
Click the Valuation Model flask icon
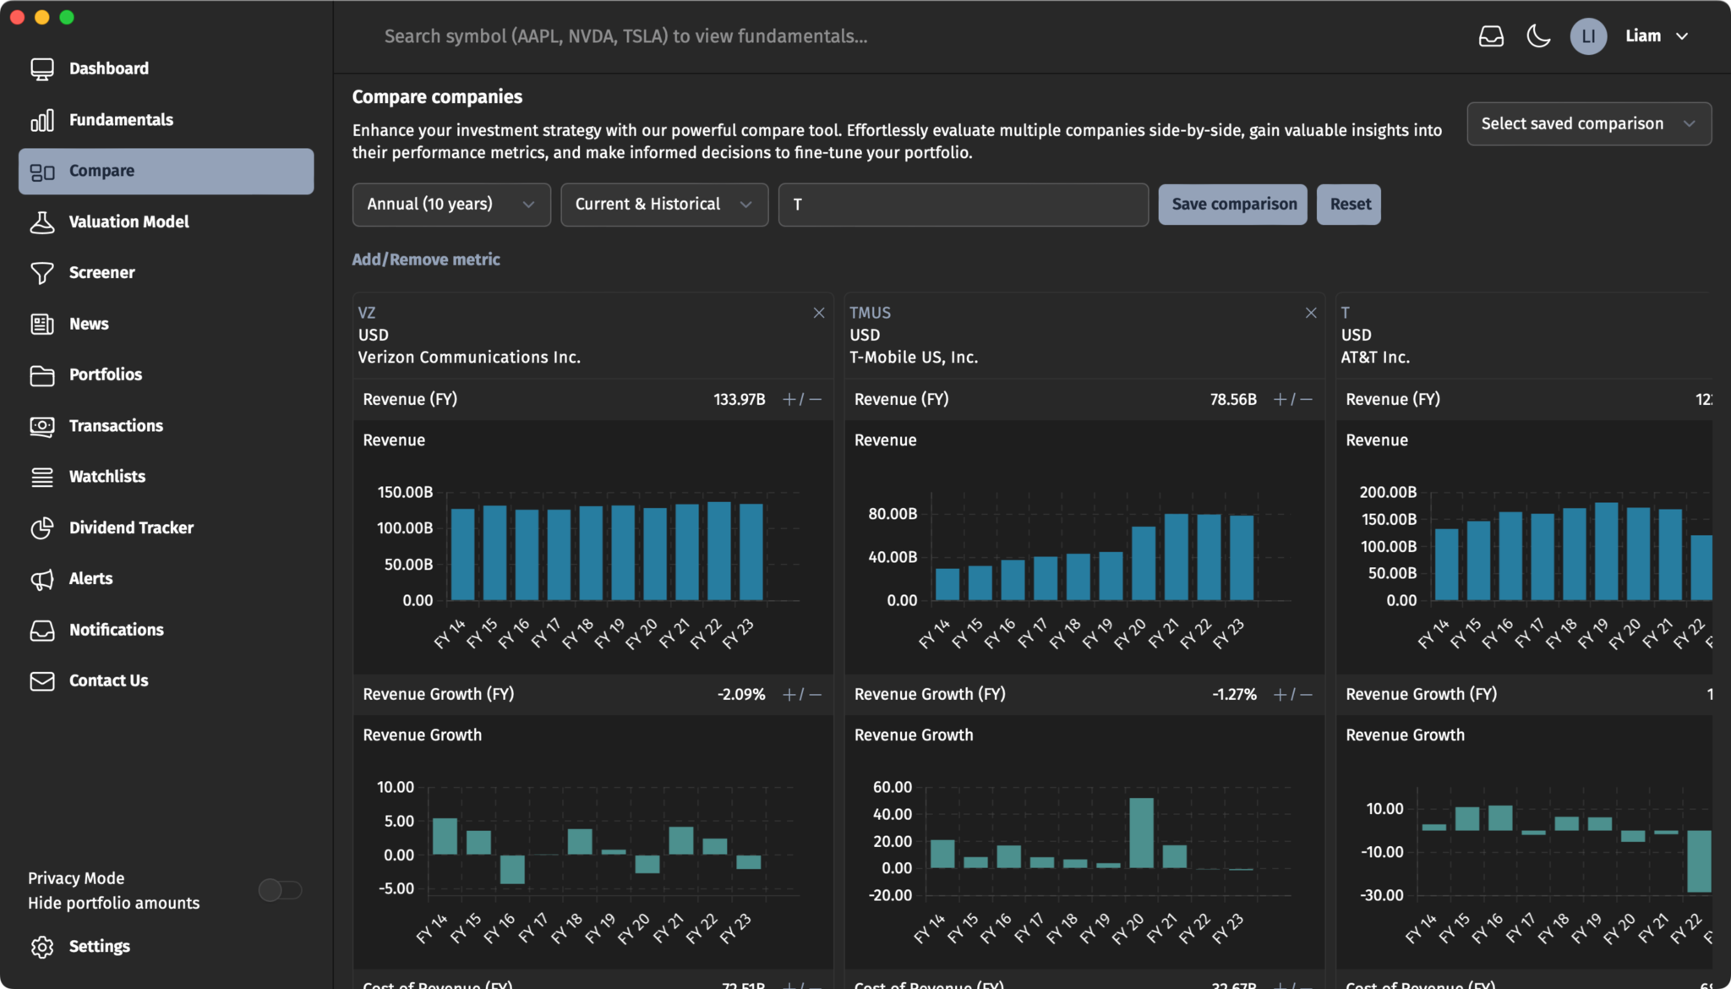click(x=42, y=222)
